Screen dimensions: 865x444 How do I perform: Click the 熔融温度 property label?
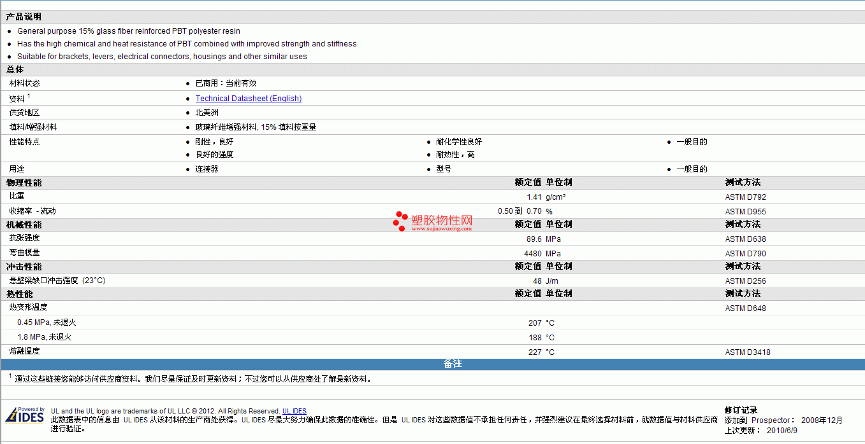click(25, 351)
